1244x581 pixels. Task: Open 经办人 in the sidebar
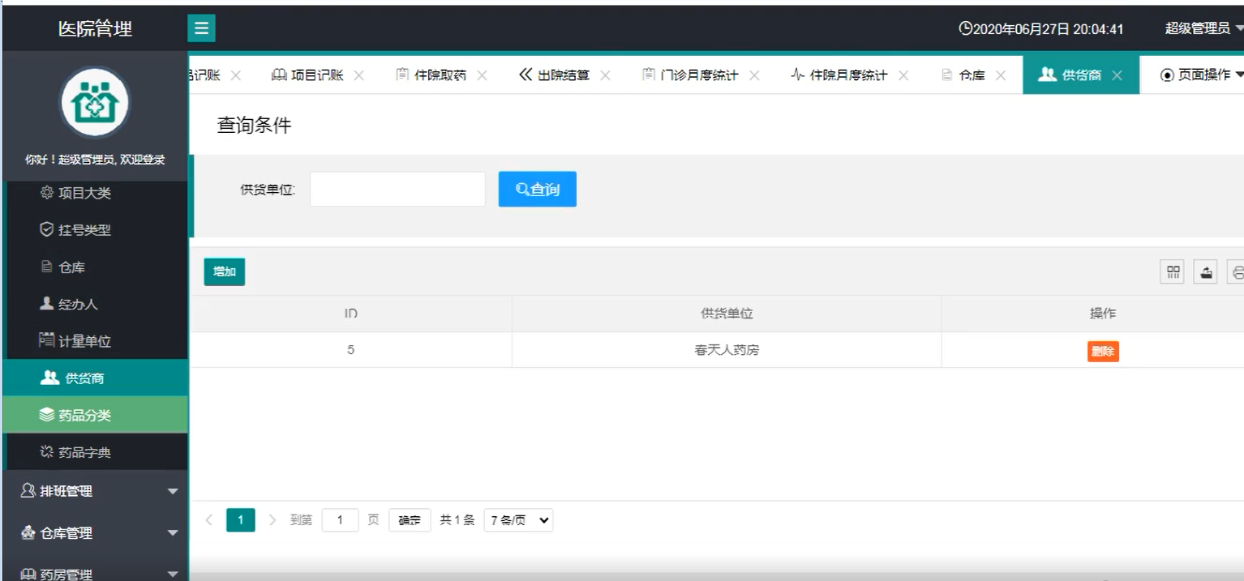point(95,305)
